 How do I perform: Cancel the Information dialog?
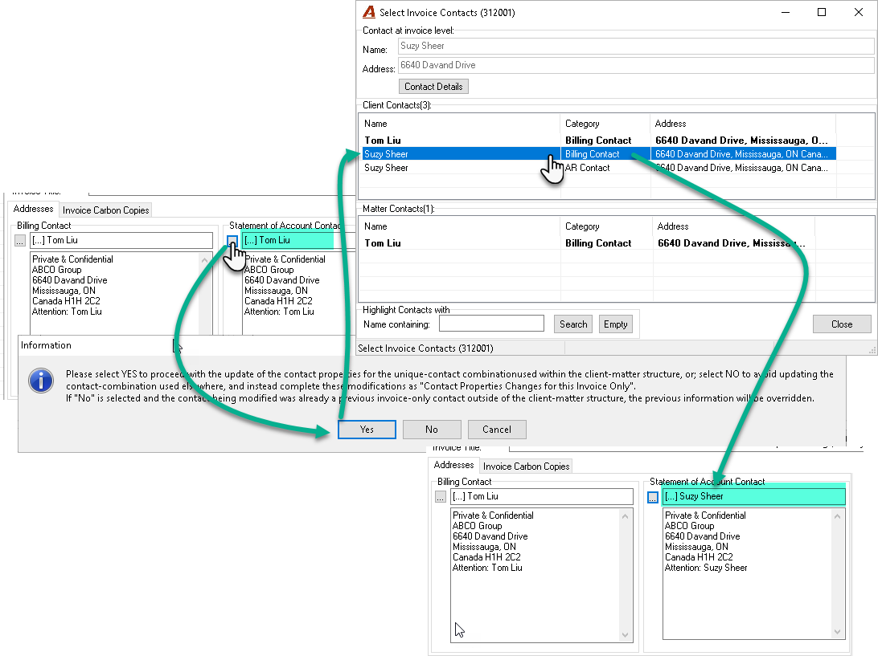497,430
